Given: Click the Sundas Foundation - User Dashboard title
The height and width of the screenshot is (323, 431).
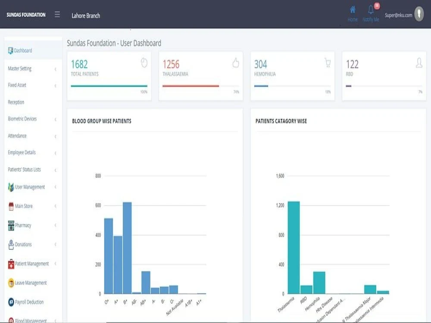Looking at the screenshot, I should (114, 43).
